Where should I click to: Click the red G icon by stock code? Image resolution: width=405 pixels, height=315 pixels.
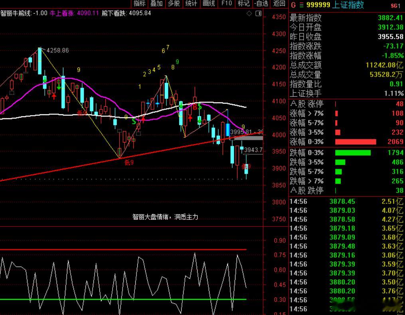(293, 5)
